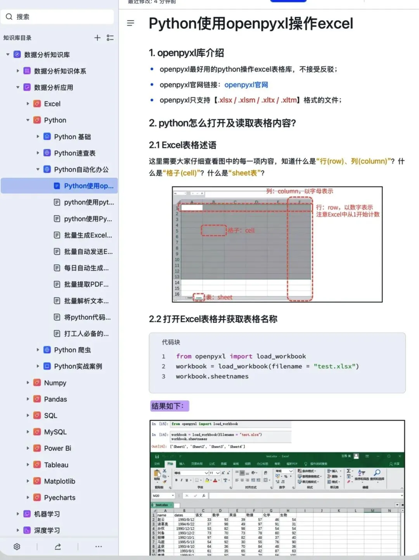Open the python使用pyt... document
Viewport: 419px width, 560px height.
[89, 202]
